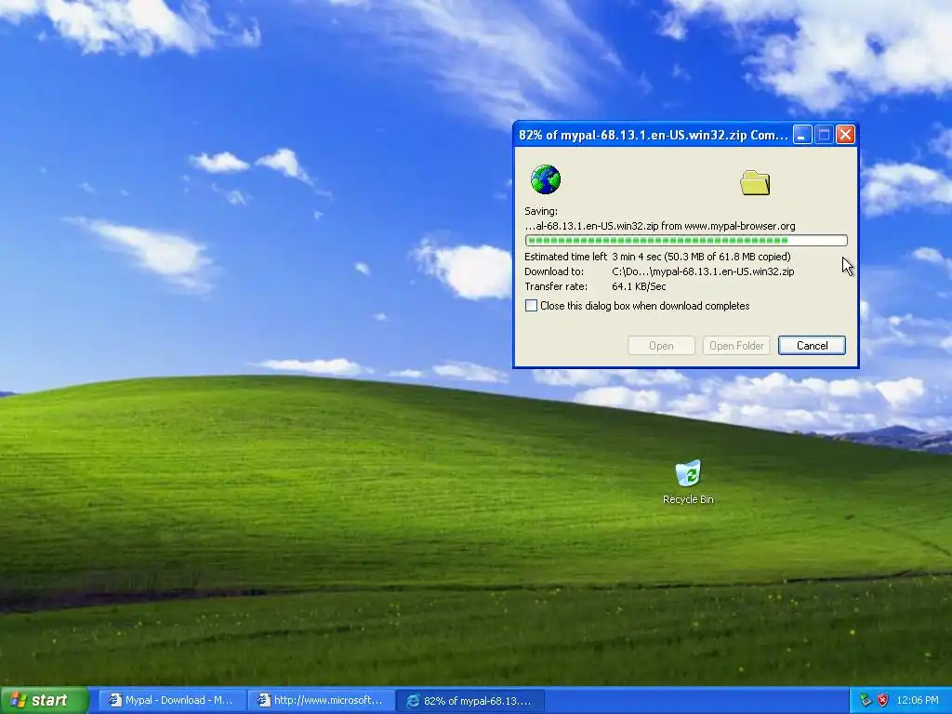
Task: Open the Start menu
Action: click(45, 700)
